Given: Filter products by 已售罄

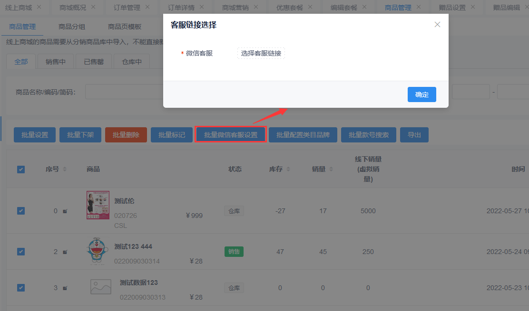Looking at the screenshot, I should [94, 62].
